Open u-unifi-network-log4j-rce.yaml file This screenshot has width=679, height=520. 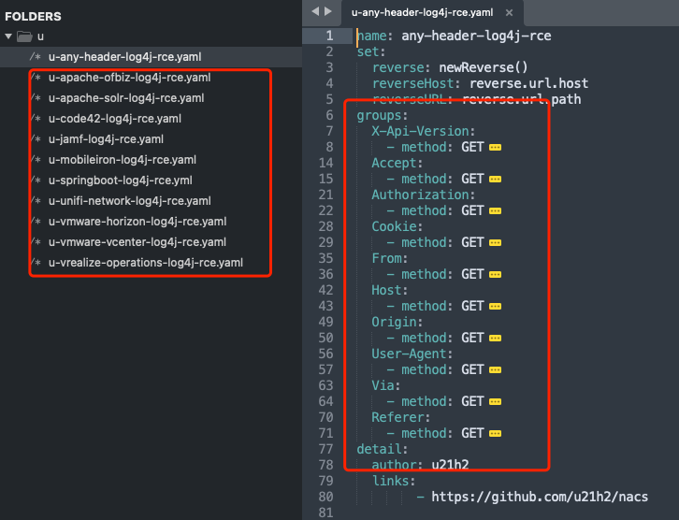129,201
